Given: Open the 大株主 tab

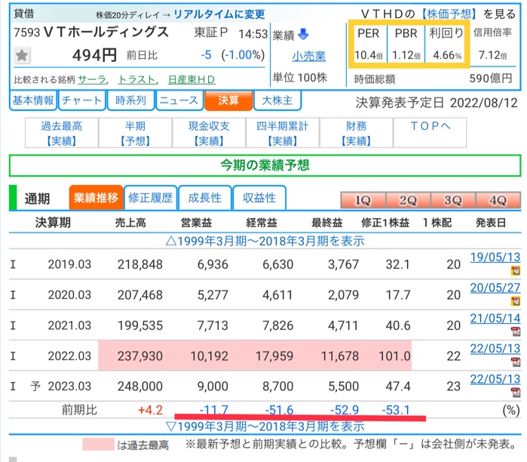Looking at the screenshot, I should coord(277,100).
